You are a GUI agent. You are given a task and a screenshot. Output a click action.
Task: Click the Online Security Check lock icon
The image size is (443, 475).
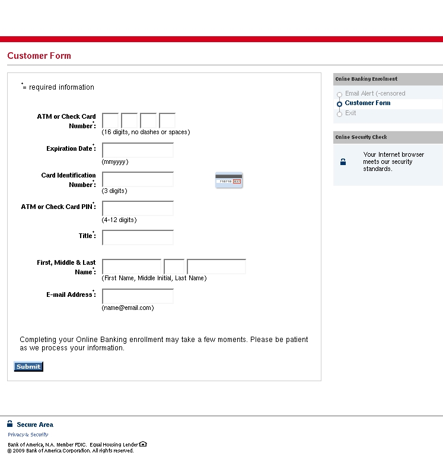pyautogui.click(x=343, y=161)
